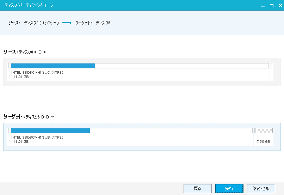Select the target disk B: partition bar
This screenshot has height=195, width=284.
point(131,131)
